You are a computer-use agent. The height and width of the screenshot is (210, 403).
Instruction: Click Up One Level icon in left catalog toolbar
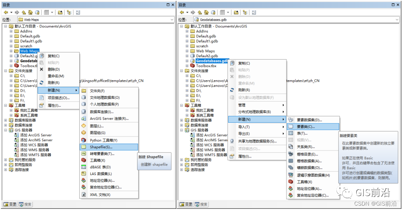(x=24, y=12)
